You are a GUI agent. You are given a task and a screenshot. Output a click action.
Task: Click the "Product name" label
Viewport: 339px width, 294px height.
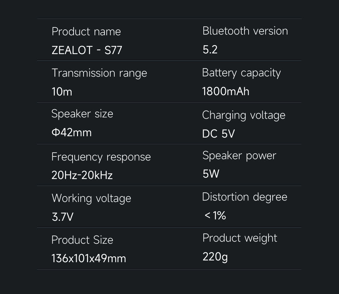[86, 32]
